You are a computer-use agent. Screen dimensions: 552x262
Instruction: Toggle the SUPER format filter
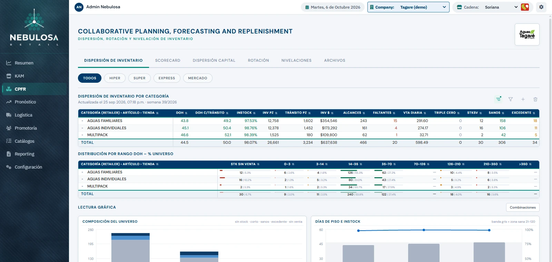coord(139,78)
